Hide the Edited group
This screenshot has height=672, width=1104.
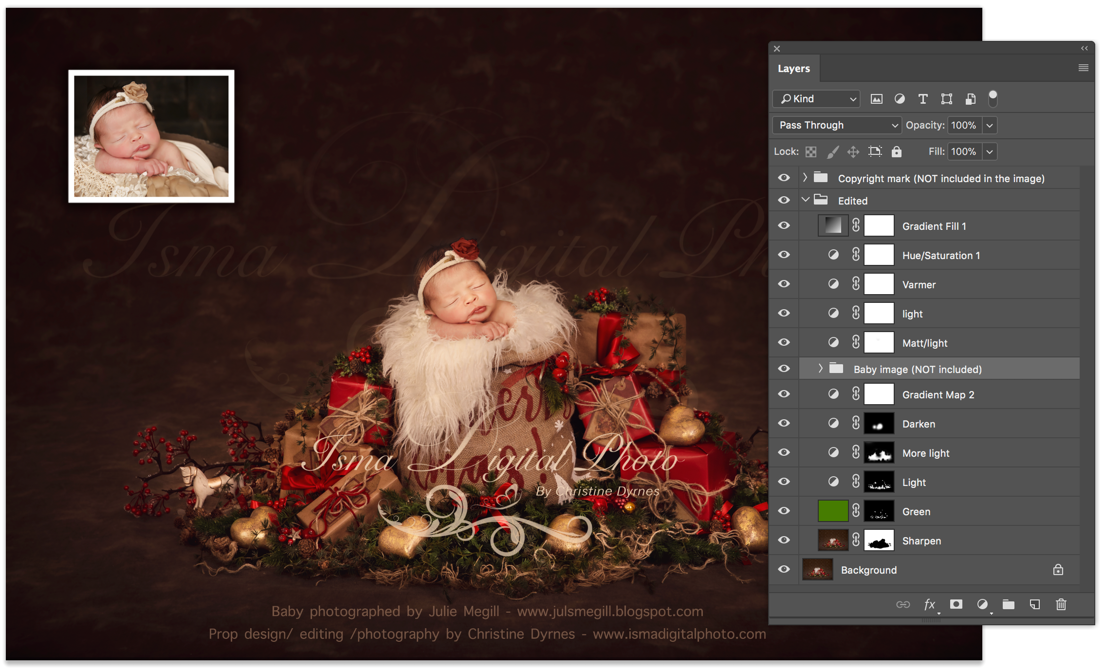click(x=784, y=200)
